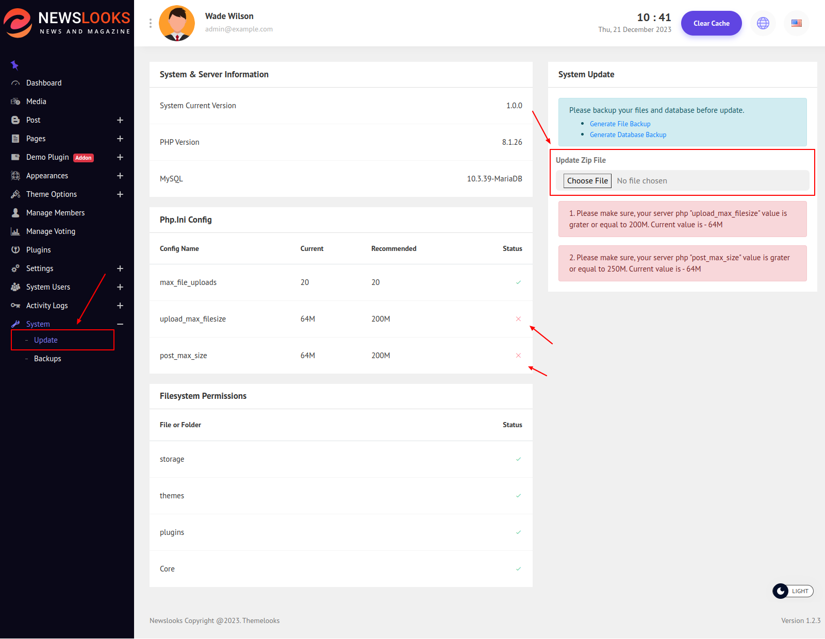825x639 pixels.
Task: Click Choose File for update zip
Action: tap(587, 181)
